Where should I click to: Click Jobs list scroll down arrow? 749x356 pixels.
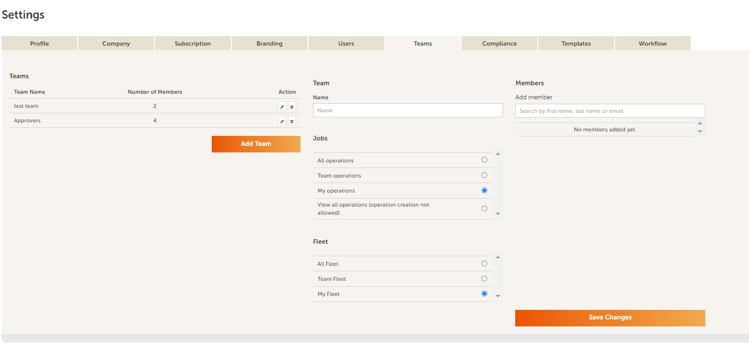tap(498, 214)
